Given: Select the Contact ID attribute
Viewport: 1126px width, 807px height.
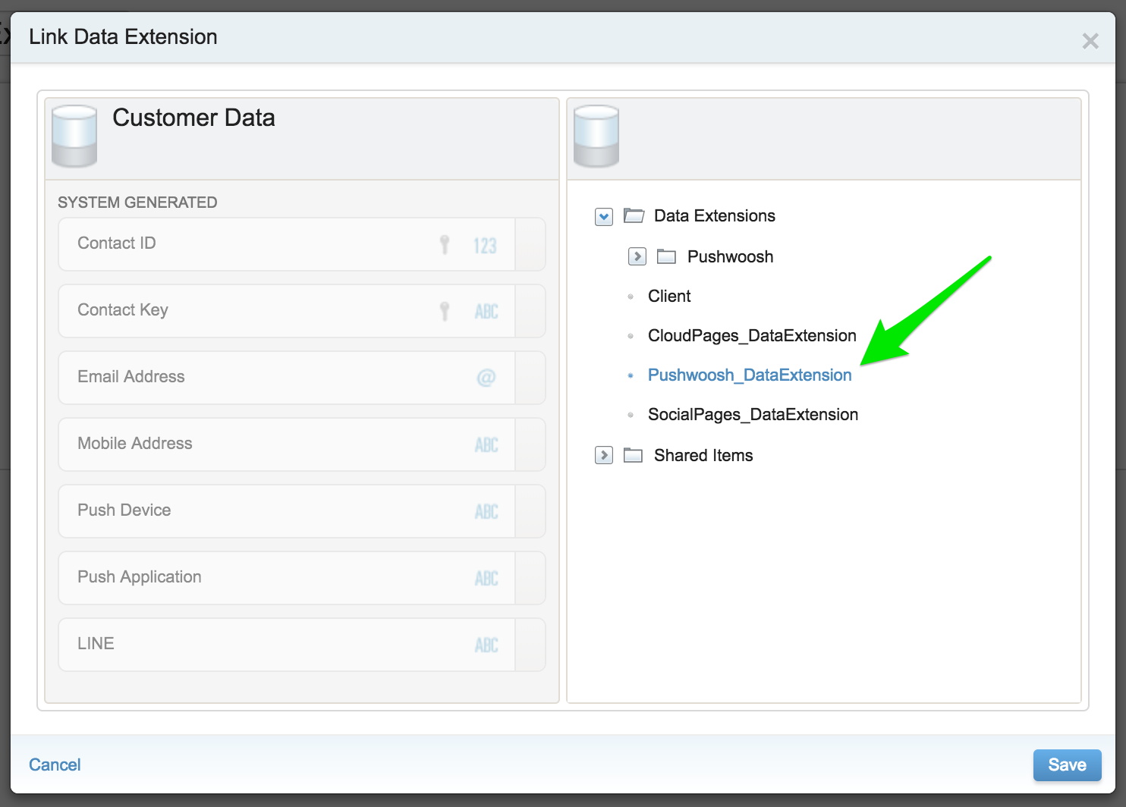Looking at the screenshot, I should pos(302,244).
